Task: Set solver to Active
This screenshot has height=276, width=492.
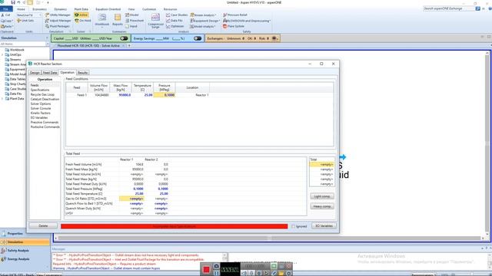Action: click(x=81, y=15)
